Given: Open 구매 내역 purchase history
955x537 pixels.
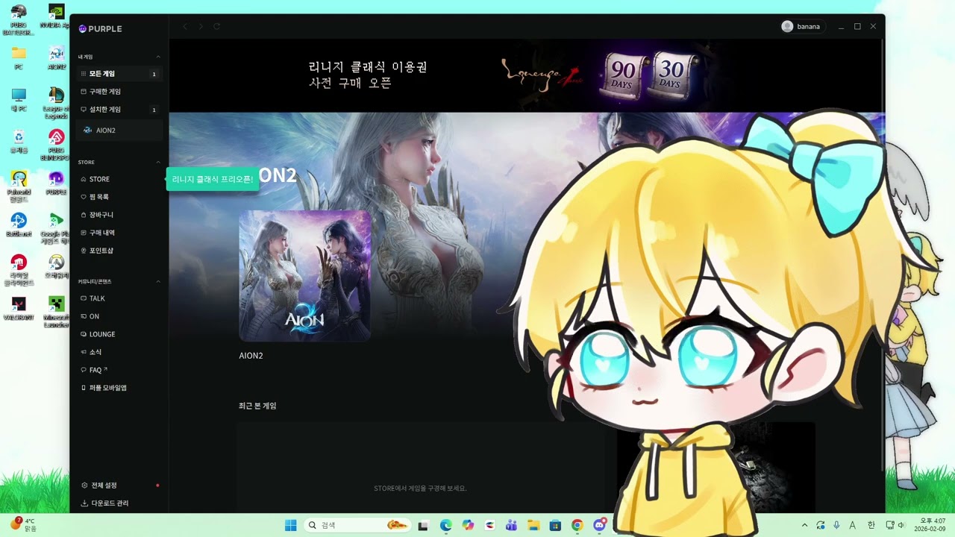Looking at the screenshot, I should (119, 233).
